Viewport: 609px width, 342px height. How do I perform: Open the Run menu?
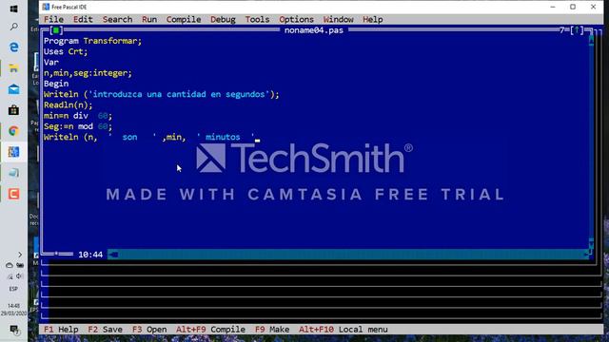coord(149,19)
